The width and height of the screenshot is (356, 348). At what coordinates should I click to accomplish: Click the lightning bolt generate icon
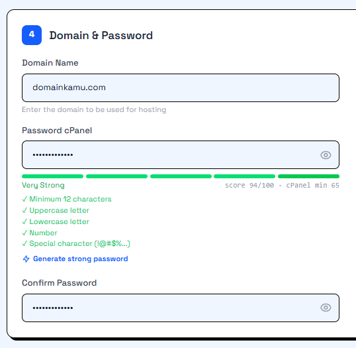coord(26,259)
